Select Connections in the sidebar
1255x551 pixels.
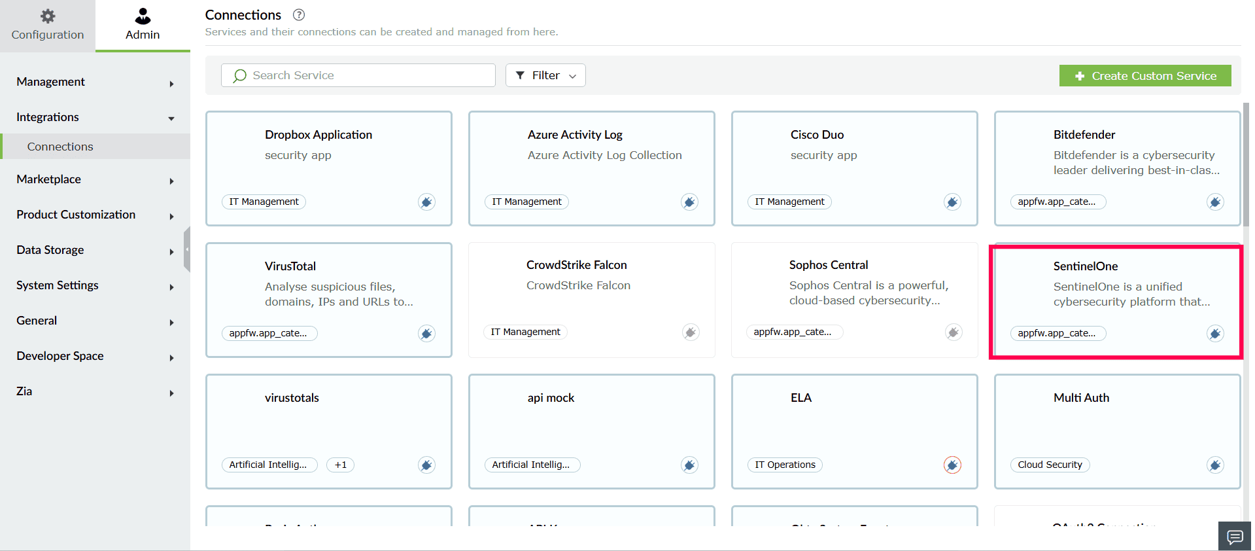[95, 147]
